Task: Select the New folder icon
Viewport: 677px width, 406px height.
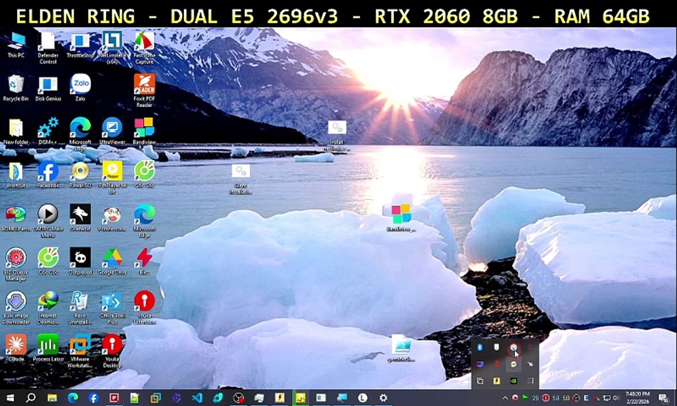Action: point(16,131)
